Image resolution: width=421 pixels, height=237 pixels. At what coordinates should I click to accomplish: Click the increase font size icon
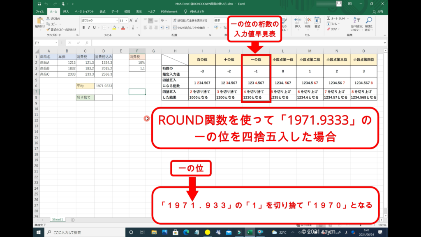(x=131, y=20)
